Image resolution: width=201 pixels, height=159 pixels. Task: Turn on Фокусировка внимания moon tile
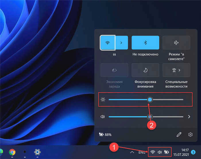coord(145,70)
